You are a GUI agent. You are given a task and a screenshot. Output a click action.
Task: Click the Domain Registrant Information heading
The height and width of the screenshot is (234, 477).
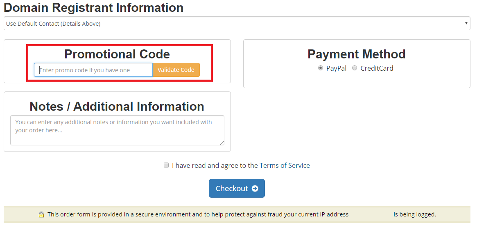(x=93, y=7)
